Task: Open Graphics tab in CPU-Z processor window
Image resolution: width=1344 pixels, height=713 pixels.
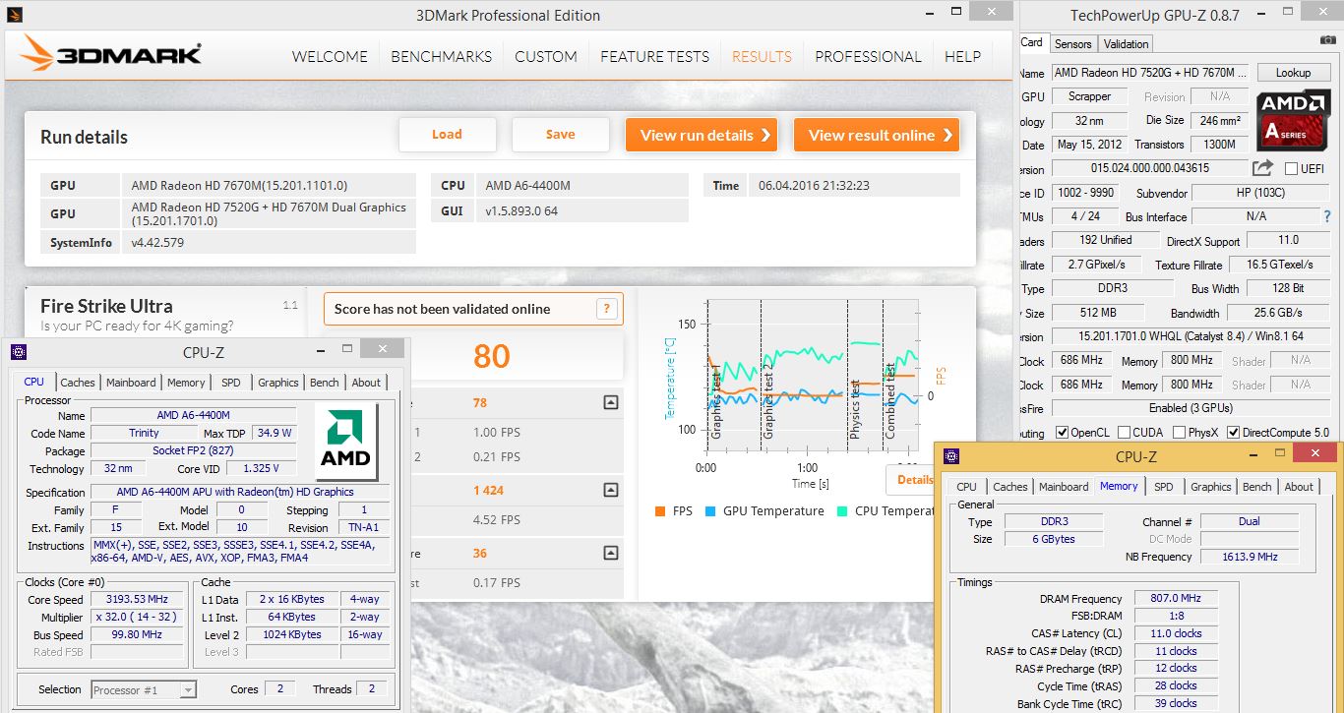Action: pyautogui.click(x=278, y=383)
